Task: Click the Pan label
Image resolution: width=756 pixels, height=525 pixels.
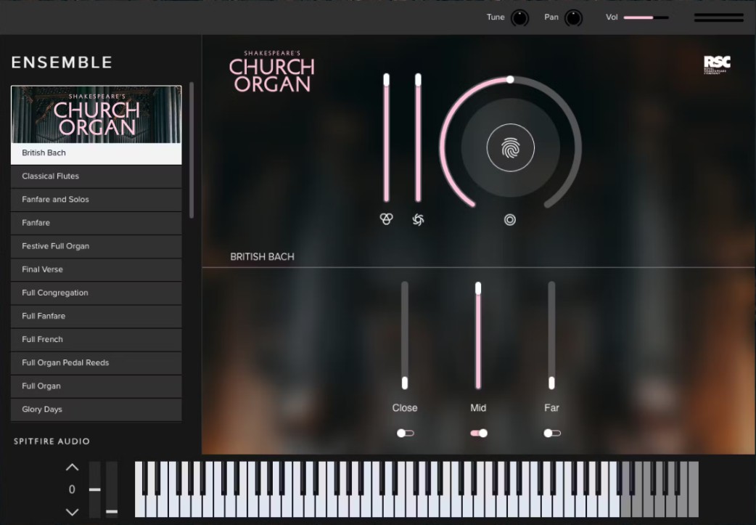Action: click(x=551, y=17)
